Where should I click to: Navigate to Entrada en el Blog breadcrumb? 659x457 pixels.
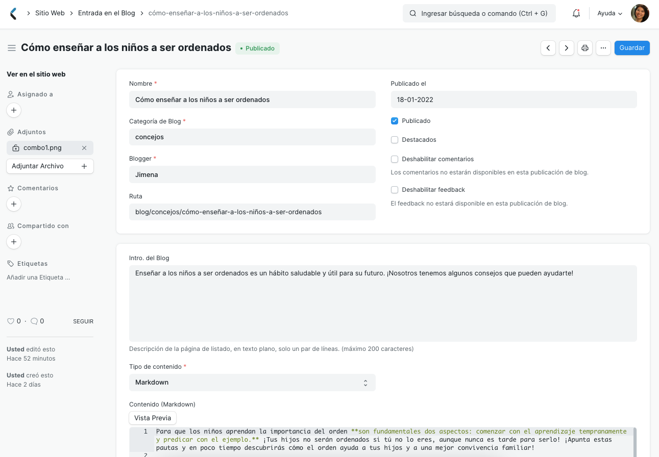[107, 13]
